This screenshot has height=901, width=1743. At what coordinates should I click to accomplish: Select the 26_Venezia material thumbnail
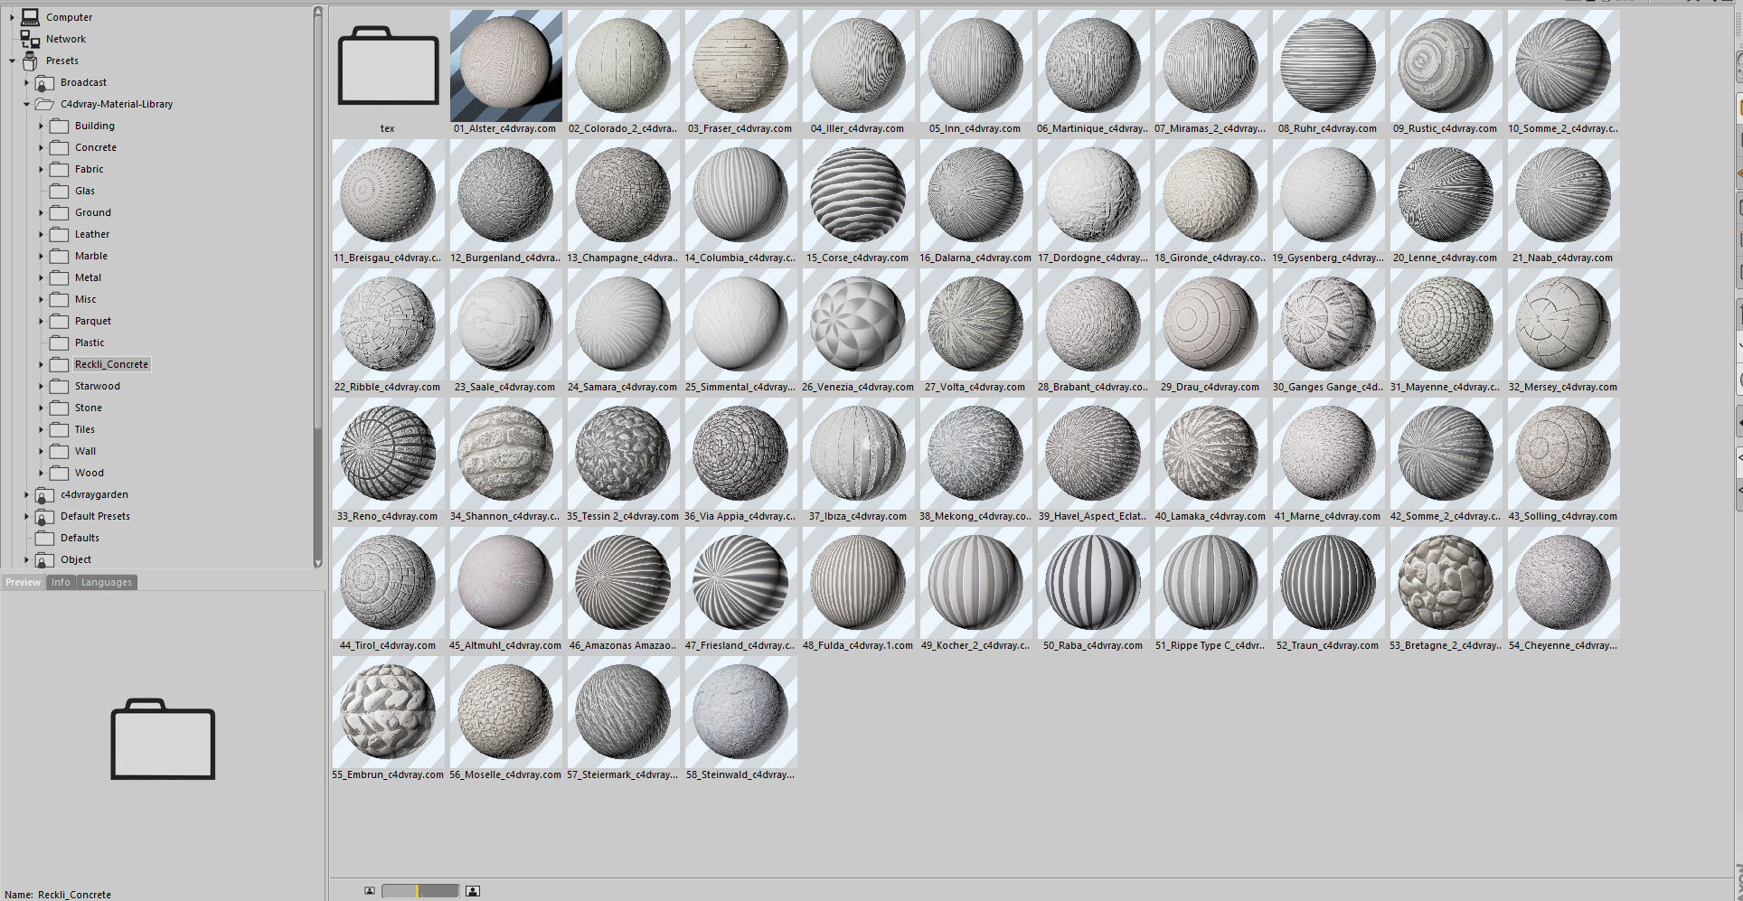coord(857,325)
